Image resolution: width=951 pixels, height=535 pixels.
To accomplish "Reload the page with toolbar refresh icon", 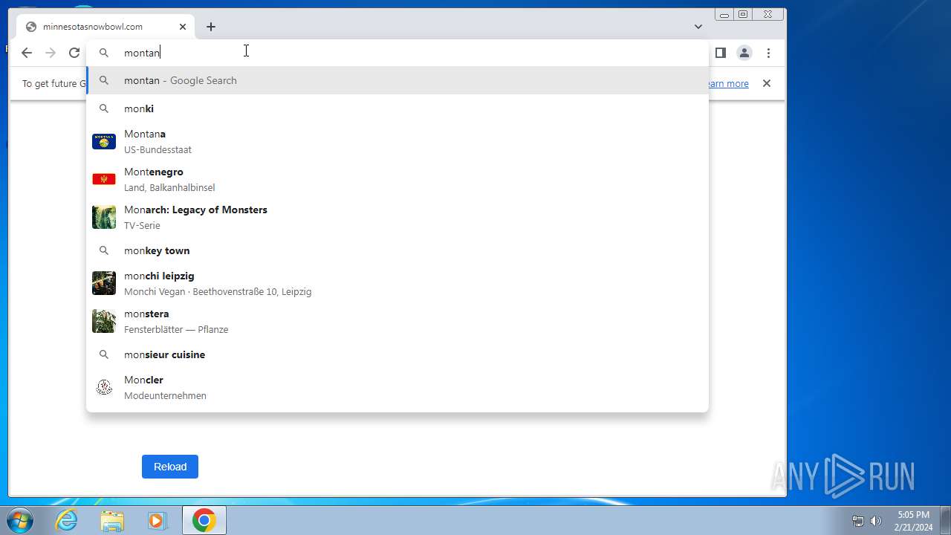I will [74, 53].
